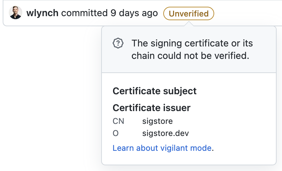282x171 pixels.
Task: Click the popover caret under the Unverified badge
Action: click(x=189, y=24)
